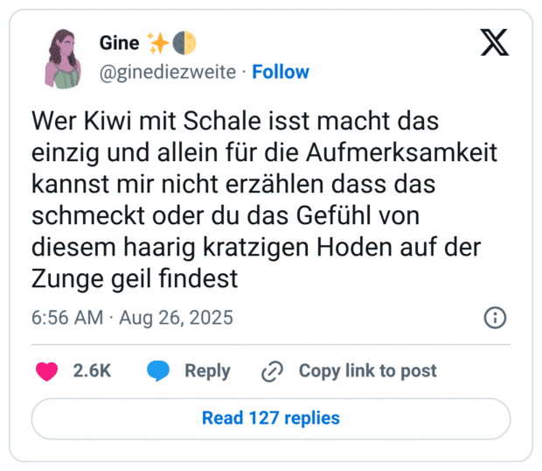Click the last tweet line "Zunge geil findest"

[140, 279]
